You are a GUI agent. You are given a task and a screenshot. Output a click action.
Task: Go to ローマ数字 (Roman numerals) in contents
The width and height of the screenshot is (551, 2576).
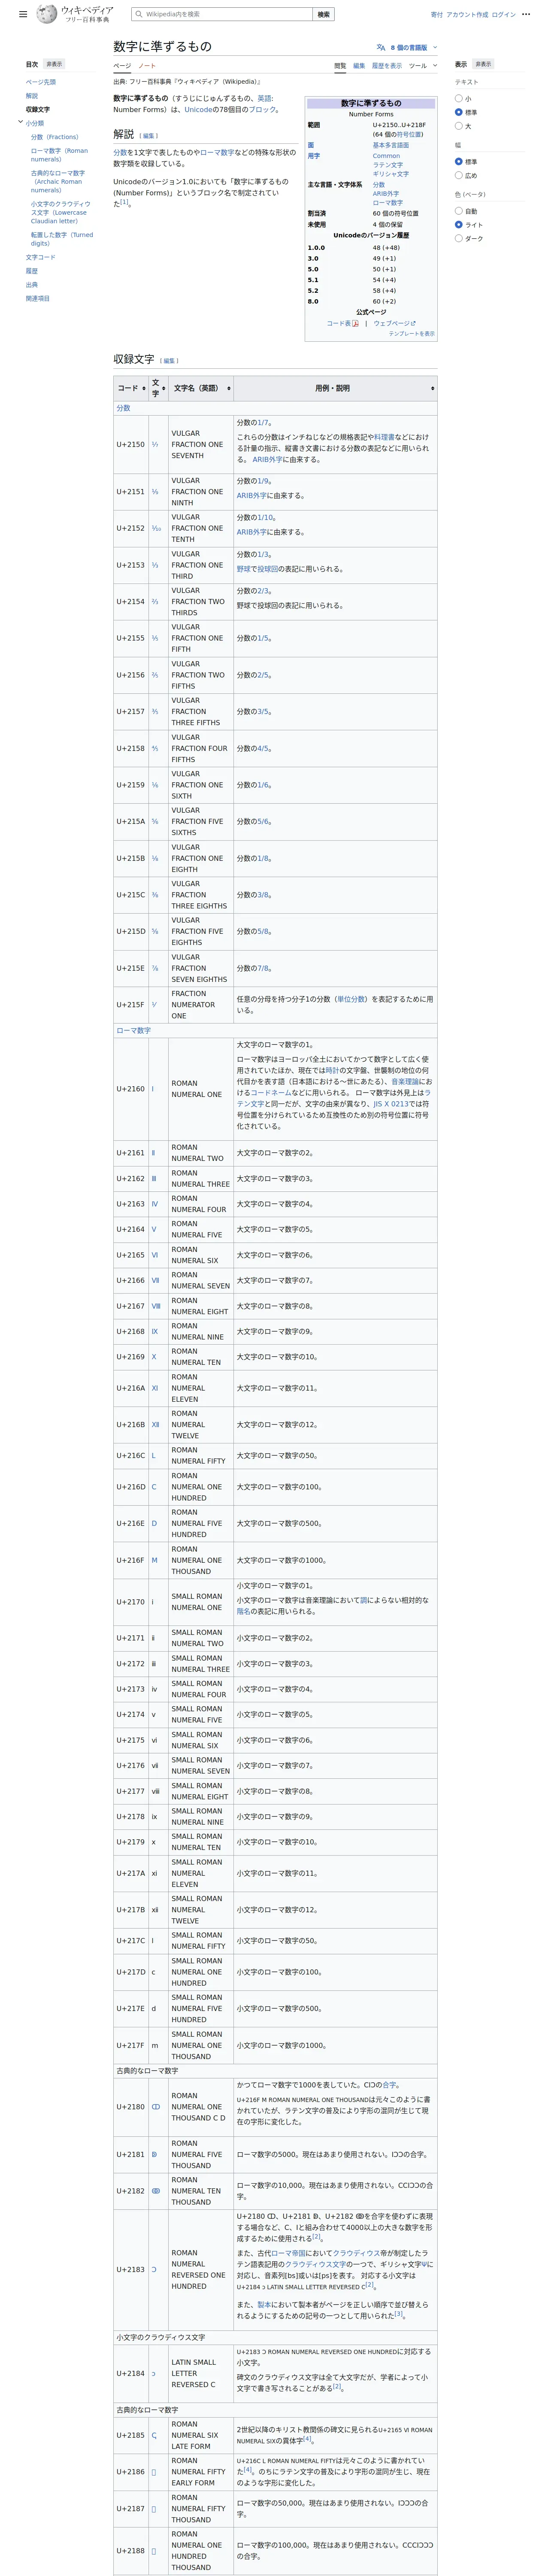(59, 155)
